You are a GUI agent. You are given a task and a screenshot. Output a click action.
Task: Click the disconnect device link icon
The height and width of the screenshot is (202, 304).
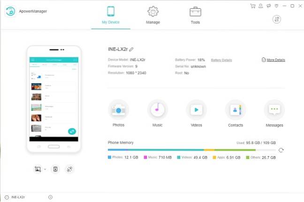69,169
